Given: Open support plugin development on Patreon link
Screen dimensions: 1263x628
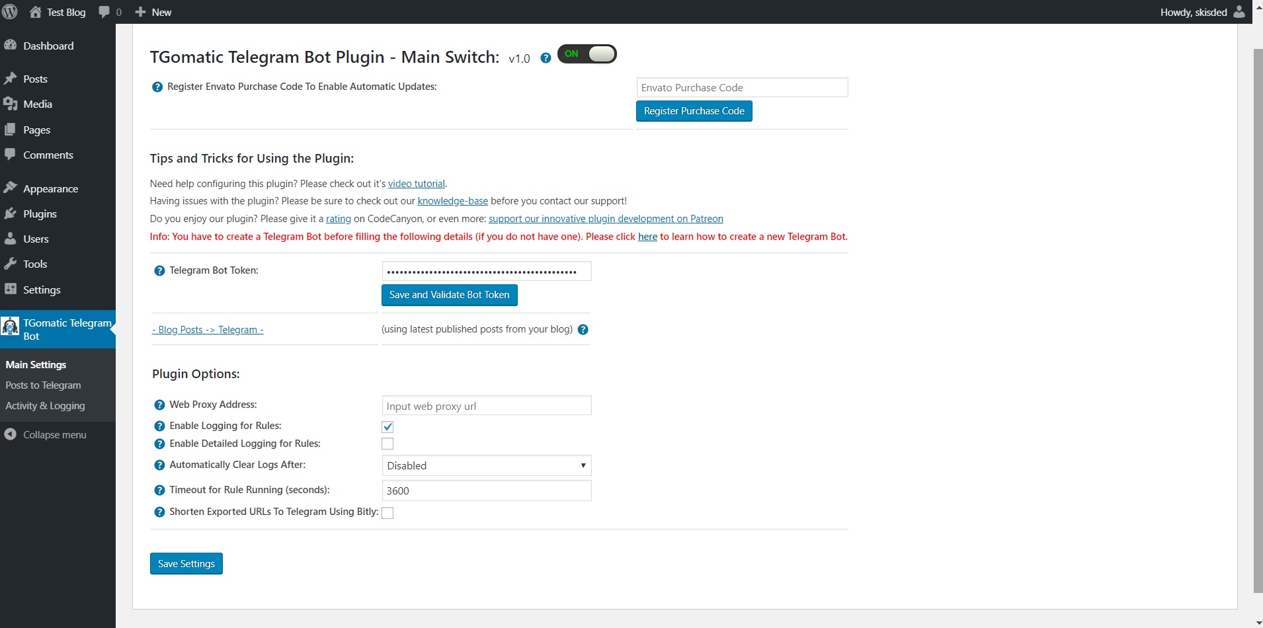Looking at the screenshot, I should click(x=606, y=219).
